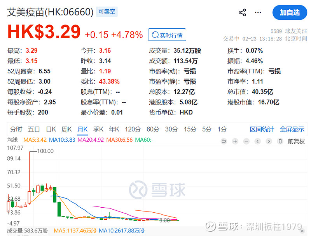Viewport: 311px width, 236px height.
Task: Switch to the 日K daily chart tab
Action: pos(51,129)
